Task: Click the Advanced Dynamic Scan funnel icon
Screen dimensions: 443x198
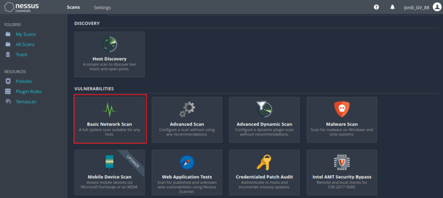Action: click(264, 110)
